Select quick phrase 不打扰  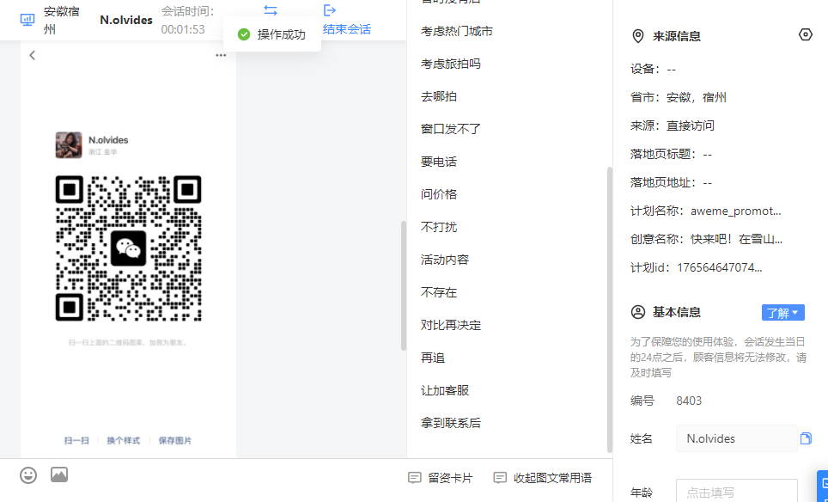point(439,227)
